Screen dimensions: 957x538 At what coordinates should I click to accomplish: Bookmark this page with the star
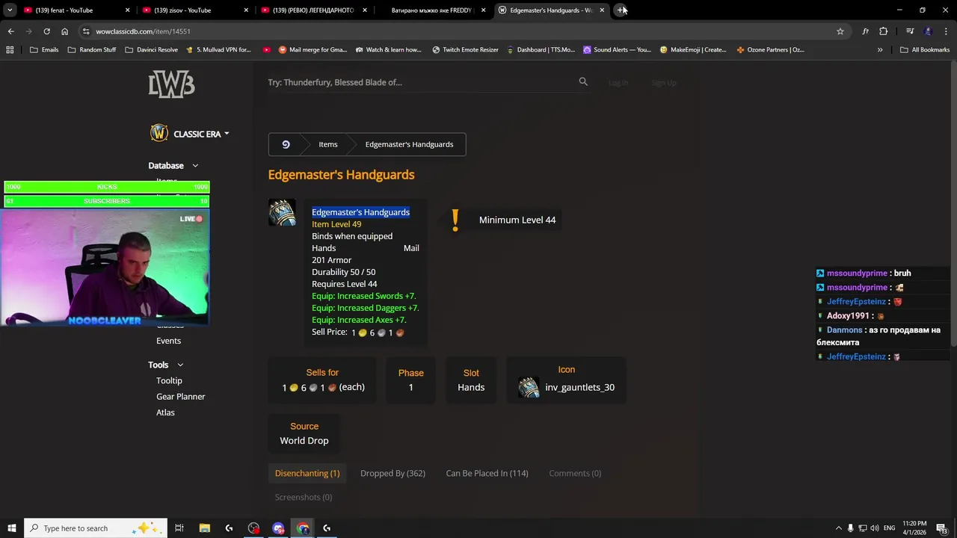point(840,31)
